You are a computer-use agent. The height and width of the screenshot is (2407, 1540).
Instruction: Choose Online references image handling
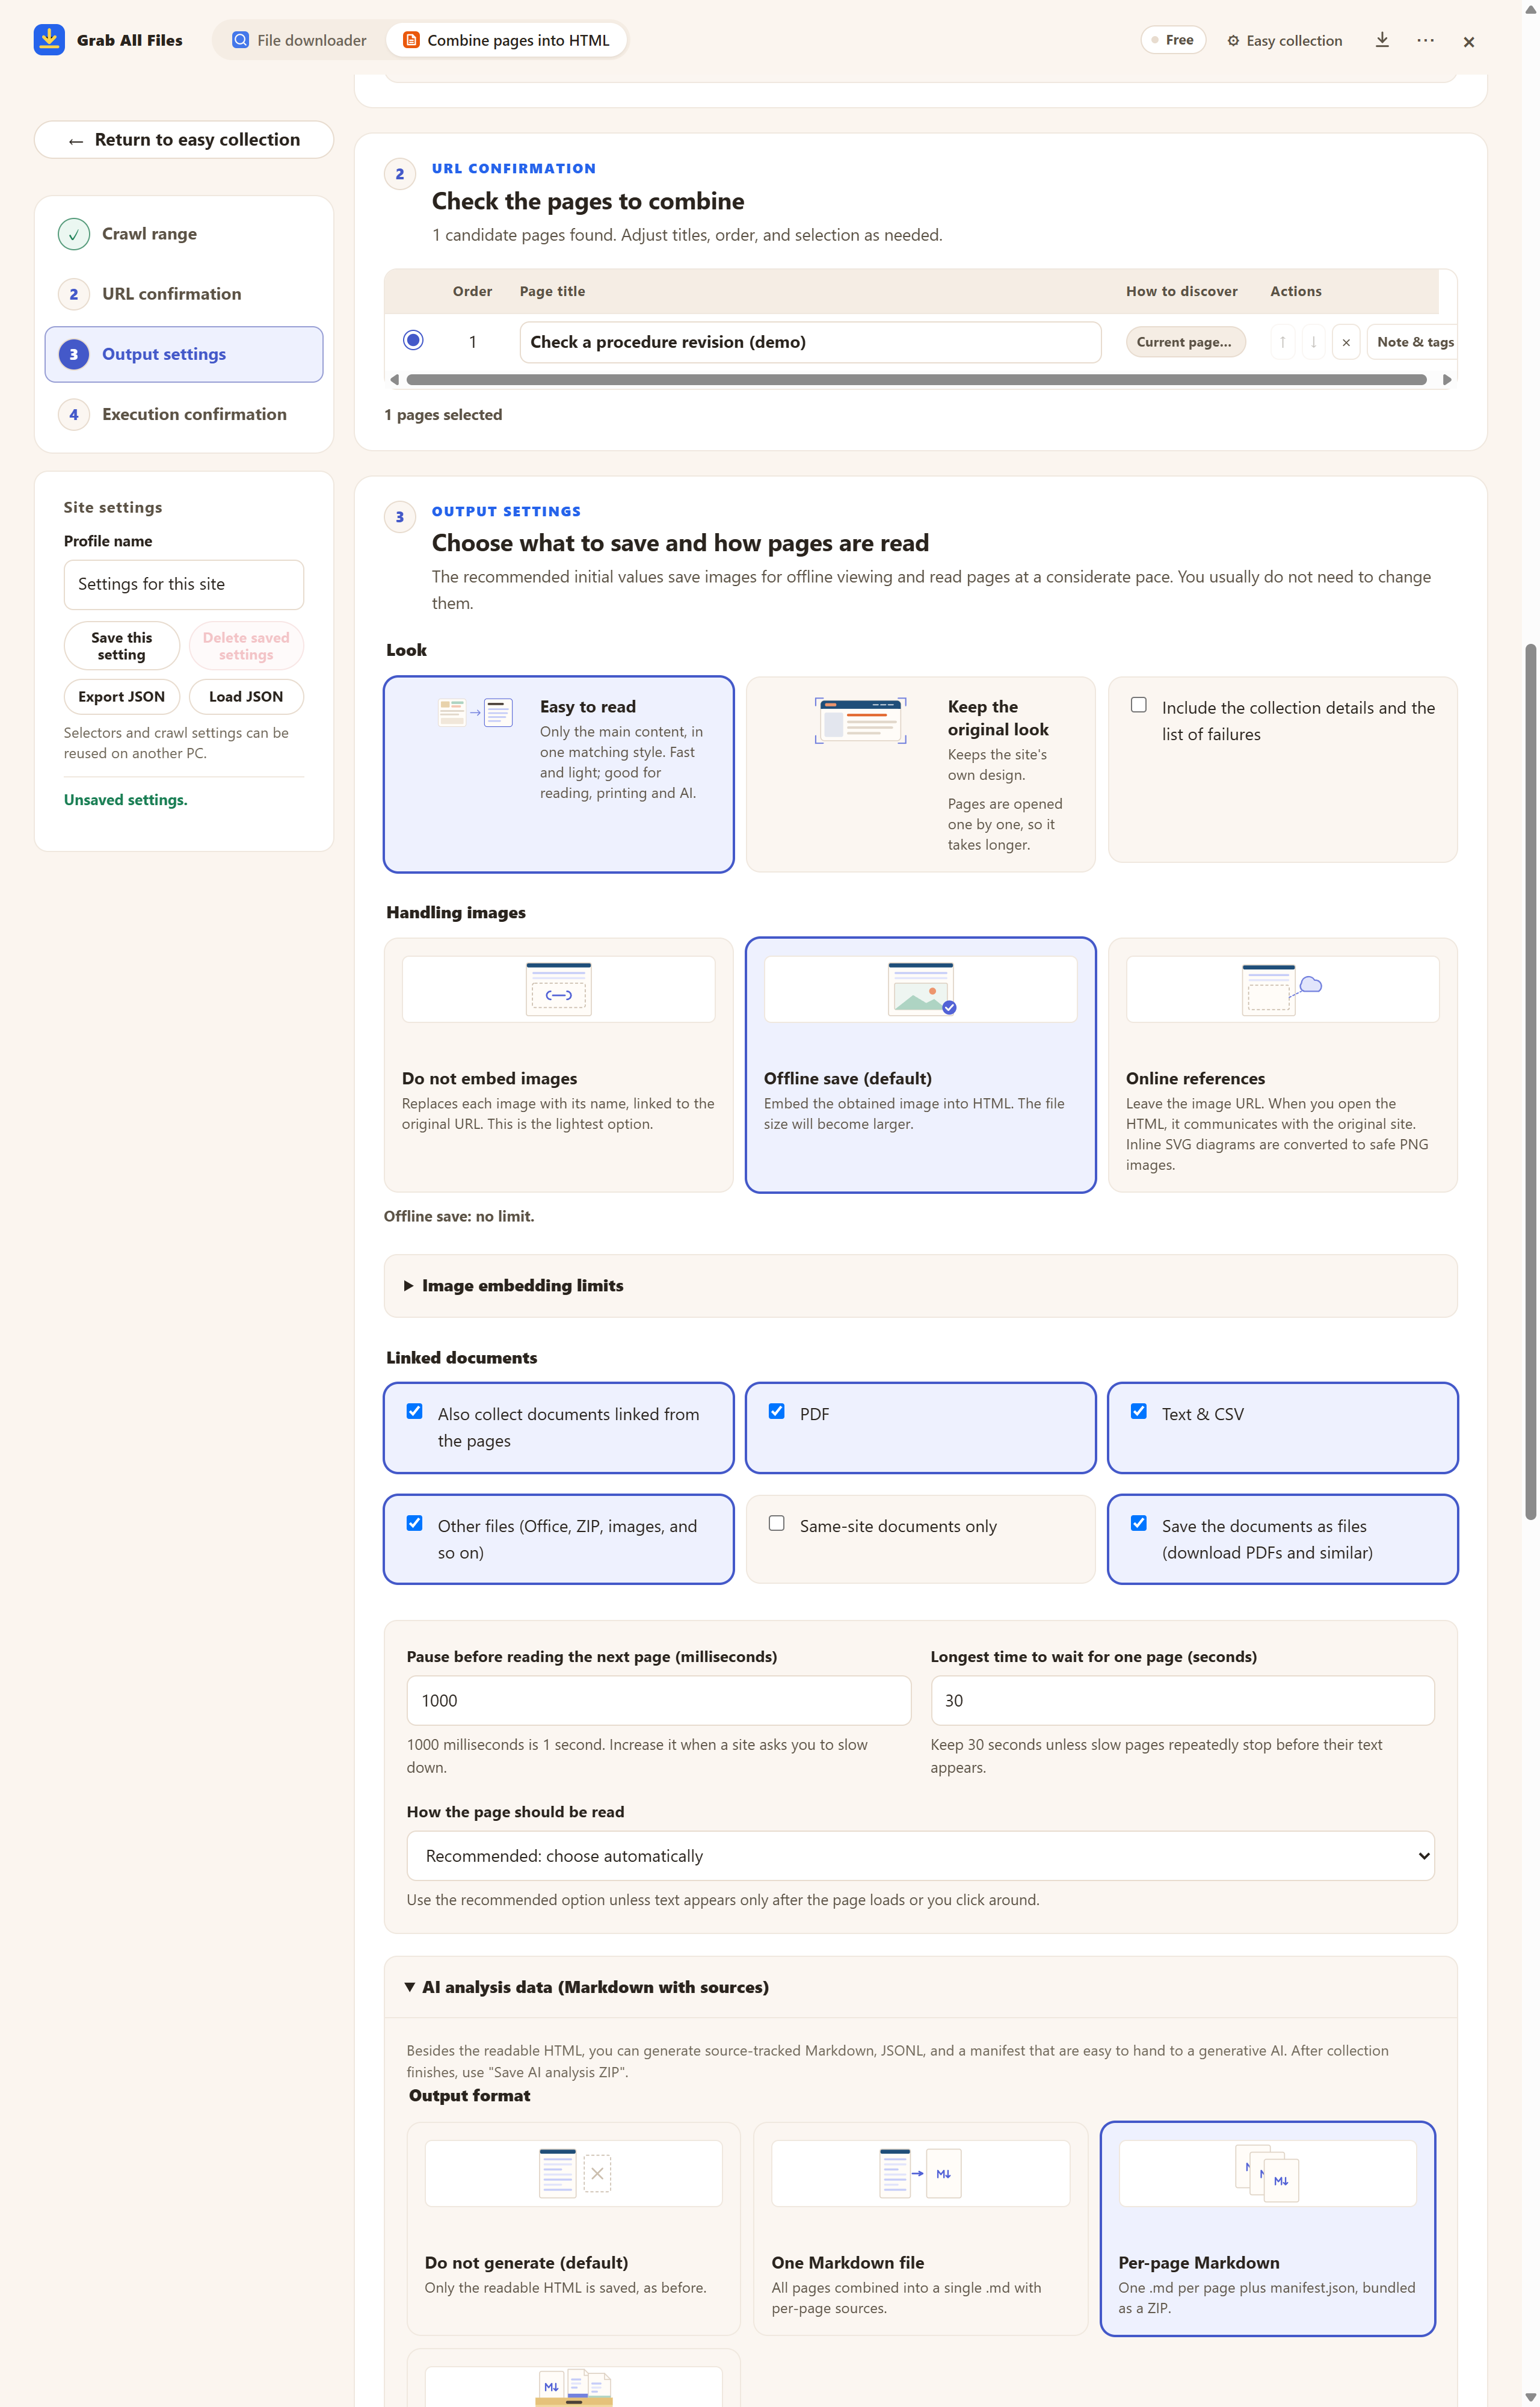tap(1282, 1065)
